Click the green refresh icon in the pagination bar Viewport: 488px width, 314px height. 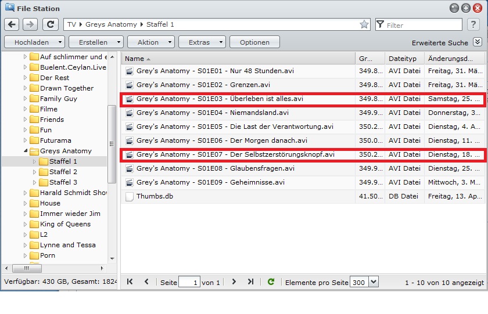click(271, 281)
